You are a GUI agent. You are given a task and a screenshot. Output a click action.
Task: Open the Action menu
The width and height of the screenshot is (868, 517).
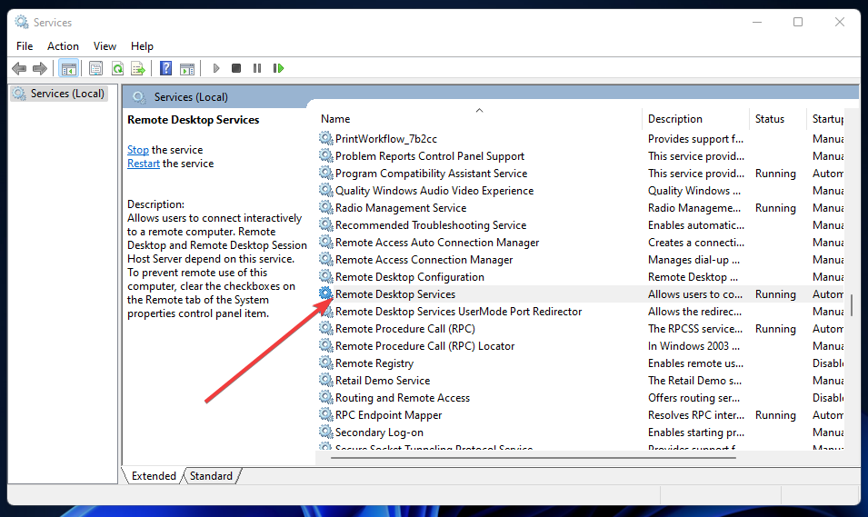coord(63,46)
